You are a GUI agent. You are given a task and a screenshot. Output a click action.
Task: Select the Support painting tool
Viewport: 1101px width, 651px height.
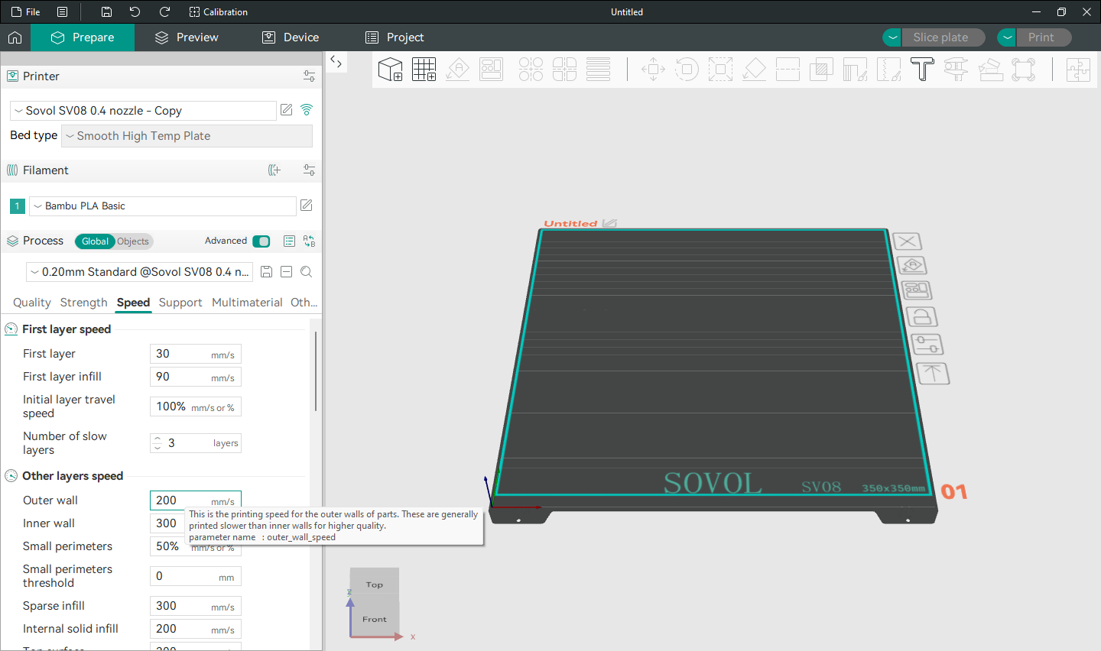pyautogui.click(x=855, y=70)
